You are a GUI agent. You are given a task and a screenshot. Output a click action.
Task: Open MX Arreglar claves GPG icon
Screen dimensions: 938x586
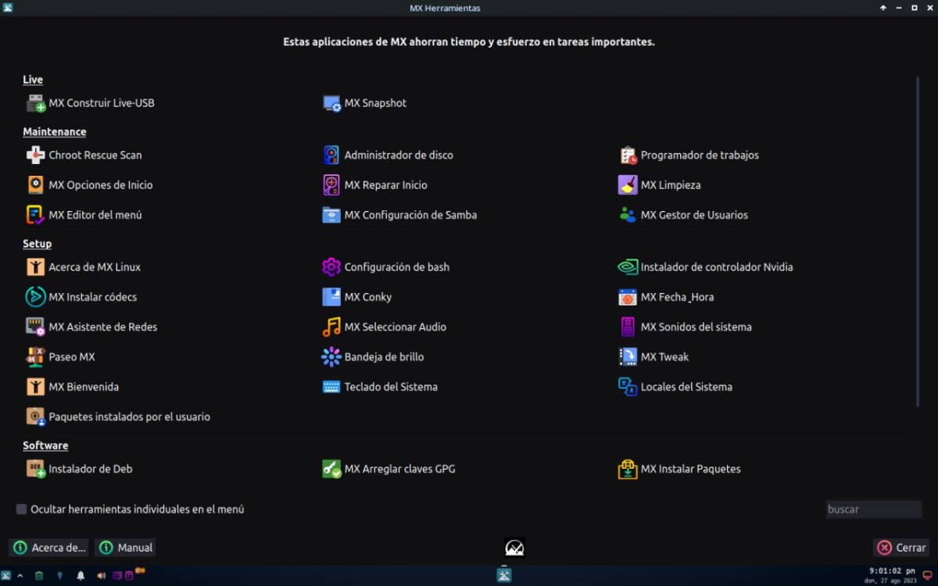pos(331,470)
